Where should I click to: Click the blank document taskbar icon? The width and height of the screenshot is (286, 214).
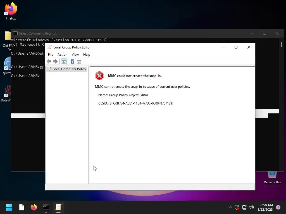tap(22, 207)
